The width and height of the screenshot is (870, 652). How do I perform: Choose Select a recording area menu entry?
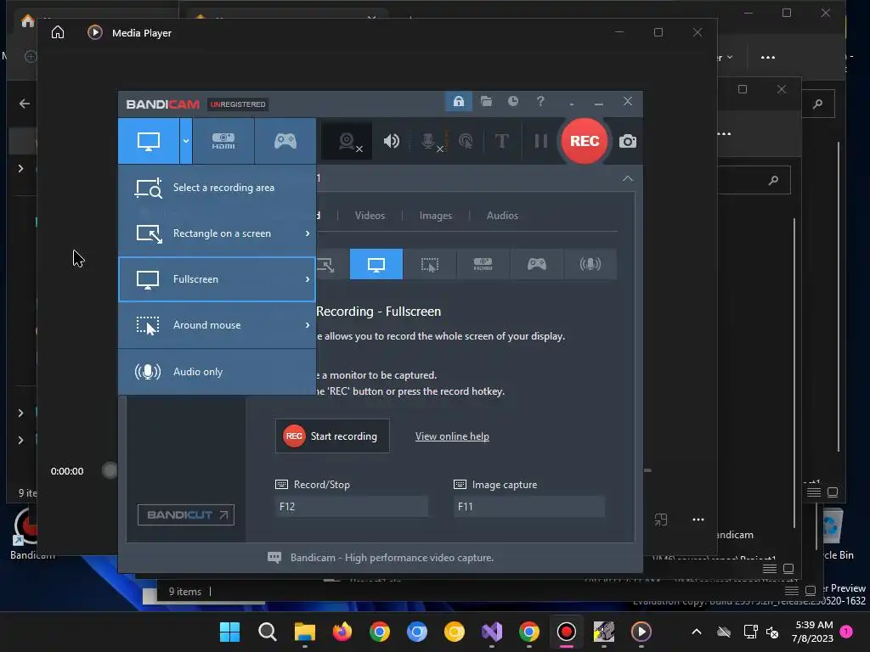coord(217,188)
